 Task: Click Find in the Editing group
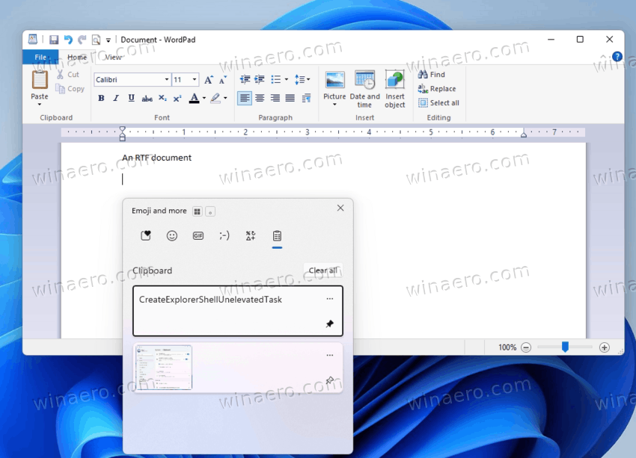(432, 75)
